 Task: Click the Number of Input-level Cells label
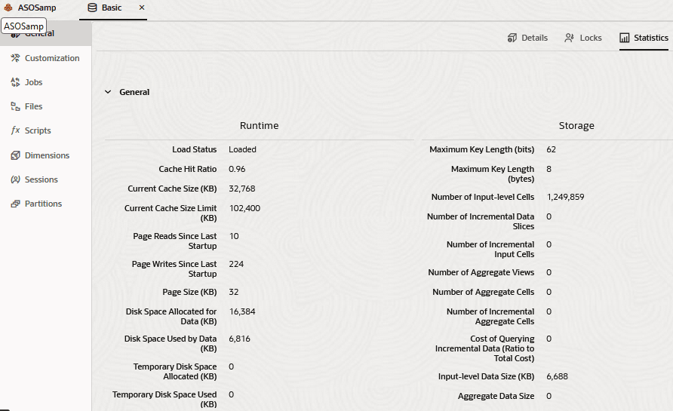(x=483, y=197)
